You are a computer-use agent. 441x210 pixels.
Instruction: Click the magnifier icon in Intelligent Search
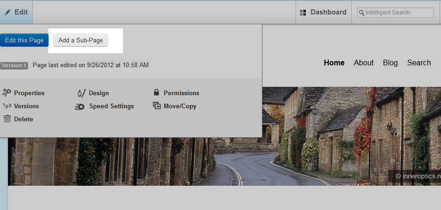[361, 13]
